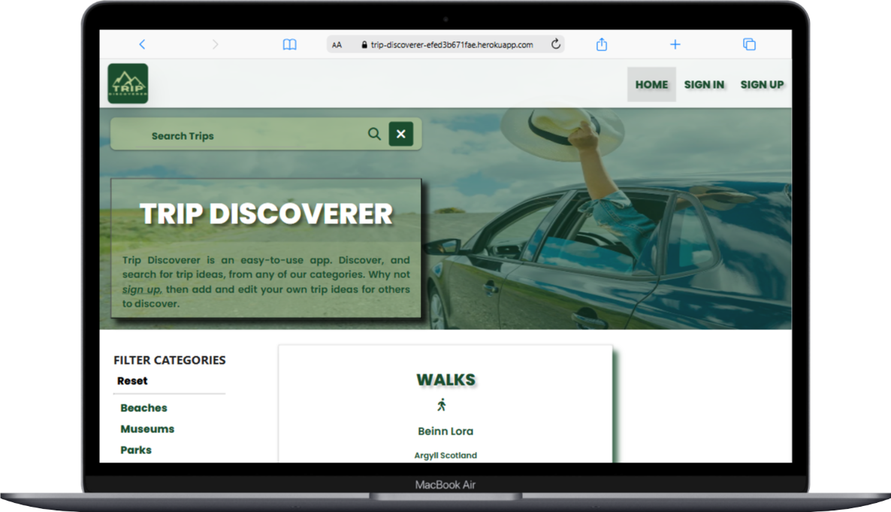Image resolution: width=891 pixels, height=512 pixels.
Task: Open the browser share icon
Action: click(601, 44)
